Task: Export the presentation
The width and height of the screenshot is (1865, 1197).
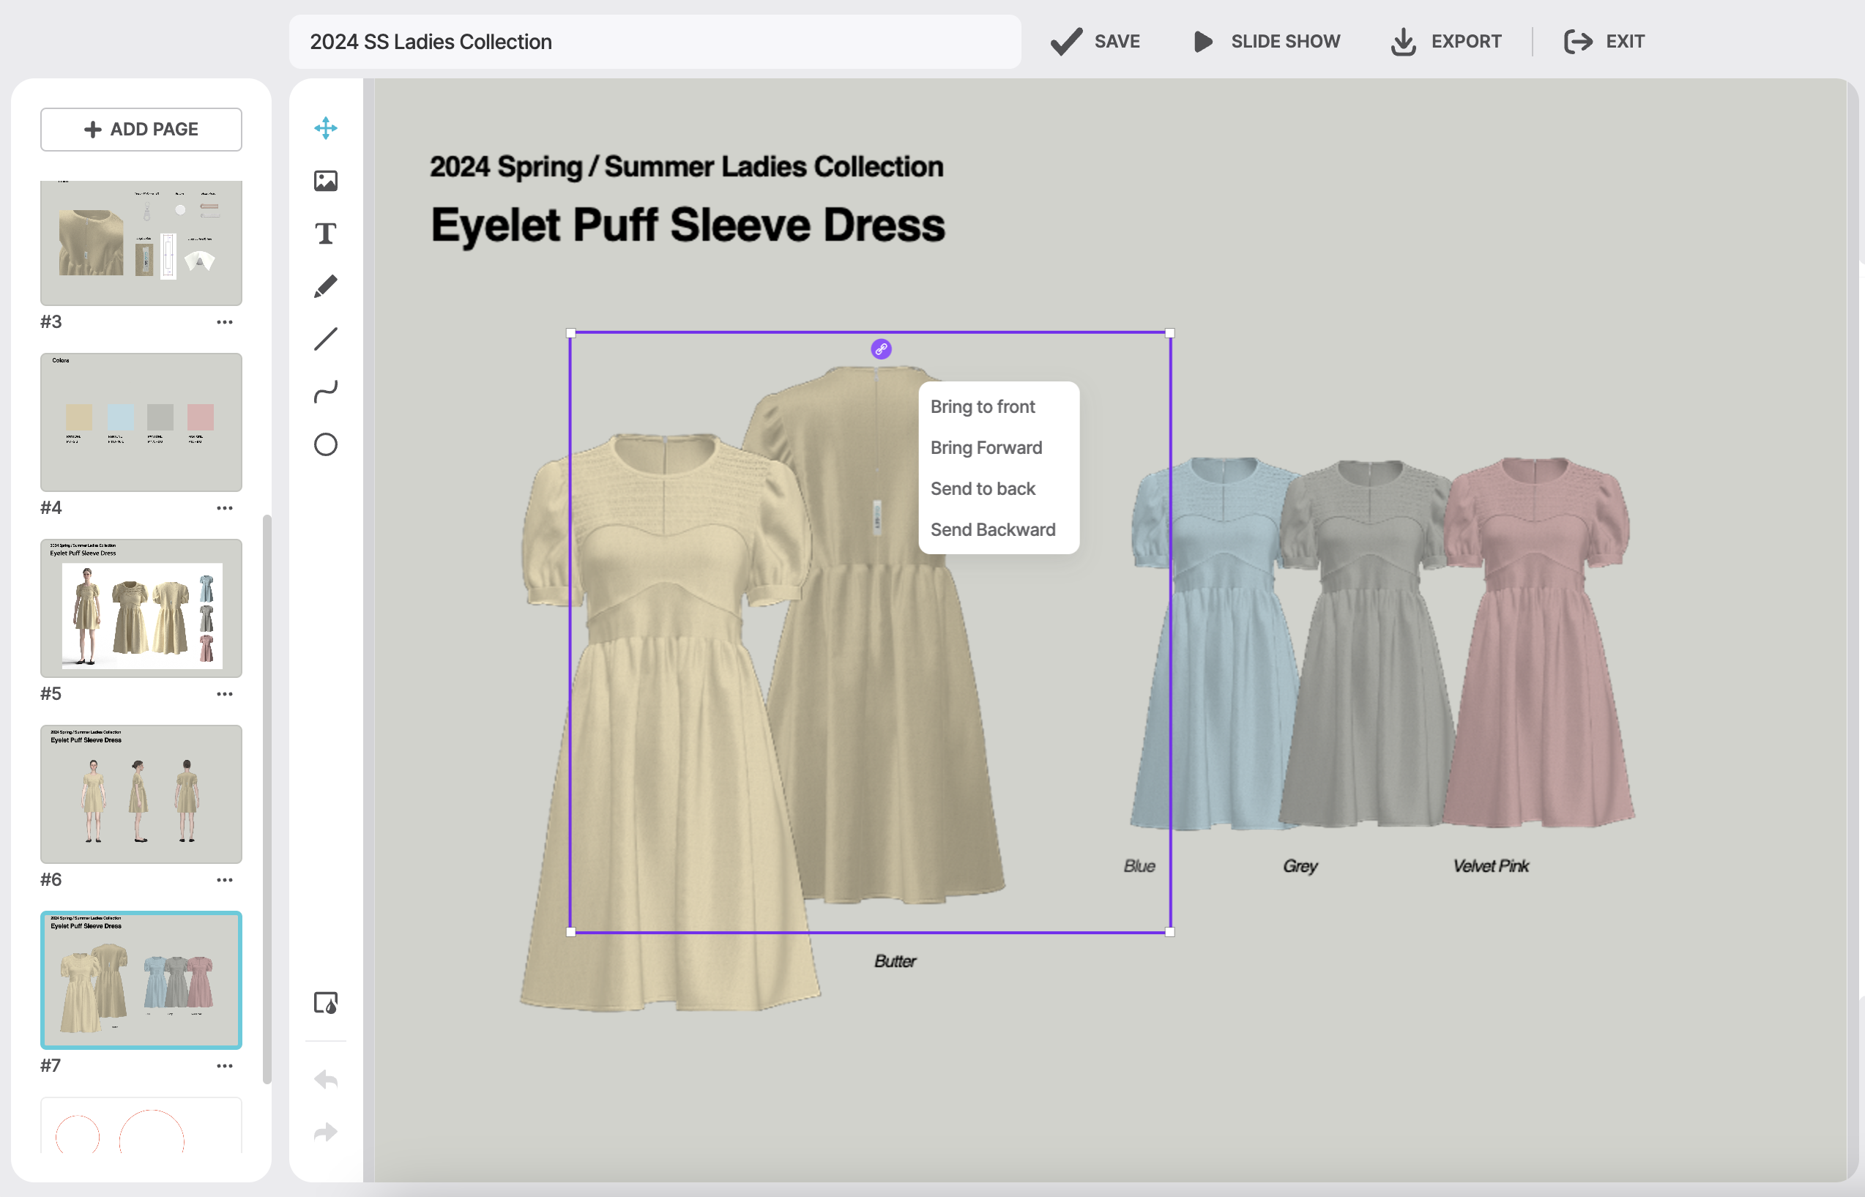Action: tap(1446, 41)
